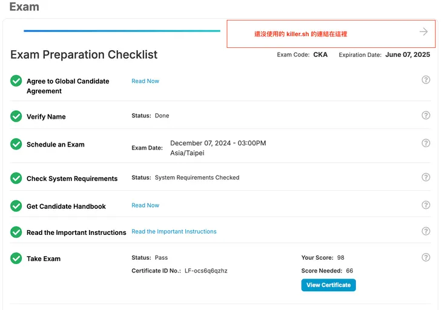
Task: Click help icon for Schedule an Exam
Action: pyautogui.click(x=426, y=143)
